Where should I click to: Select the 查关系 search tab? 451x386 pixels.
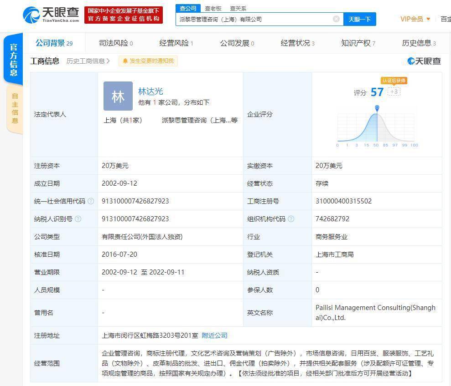tap(238, 8)
